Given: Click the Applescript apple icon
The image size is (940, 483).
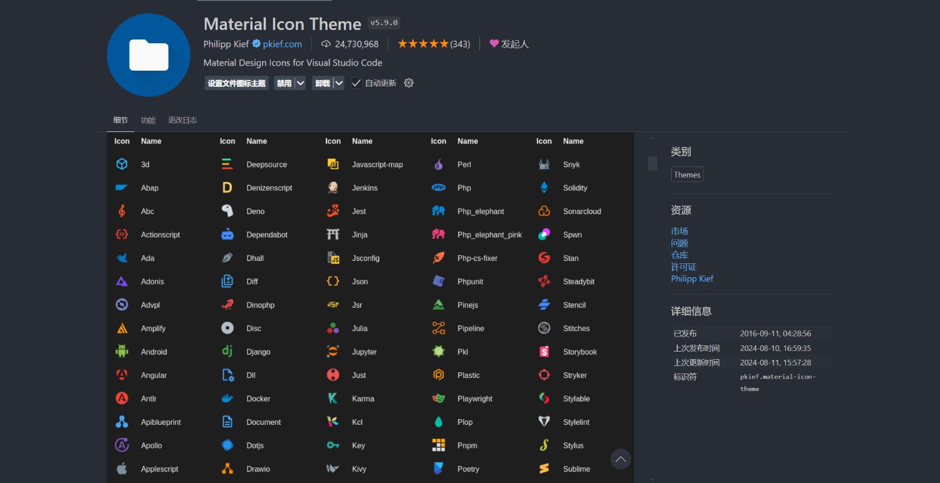Looking at the screenshot, I should point(122,469).
